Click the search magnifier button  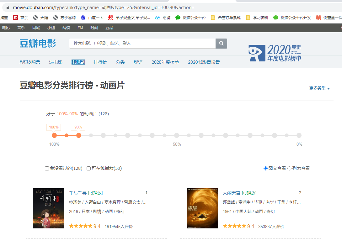221,43
